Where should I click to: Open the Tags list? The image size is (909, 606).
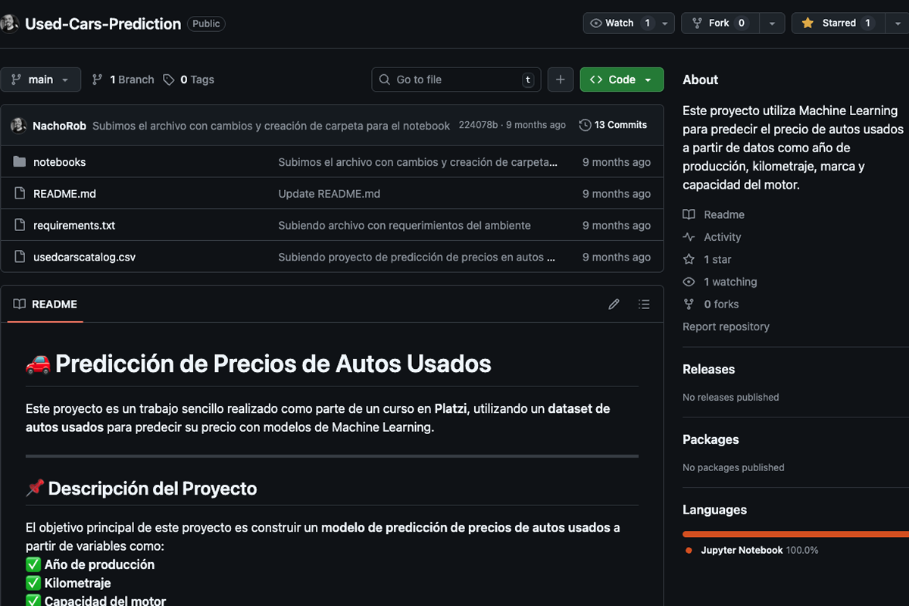(189, 80)
